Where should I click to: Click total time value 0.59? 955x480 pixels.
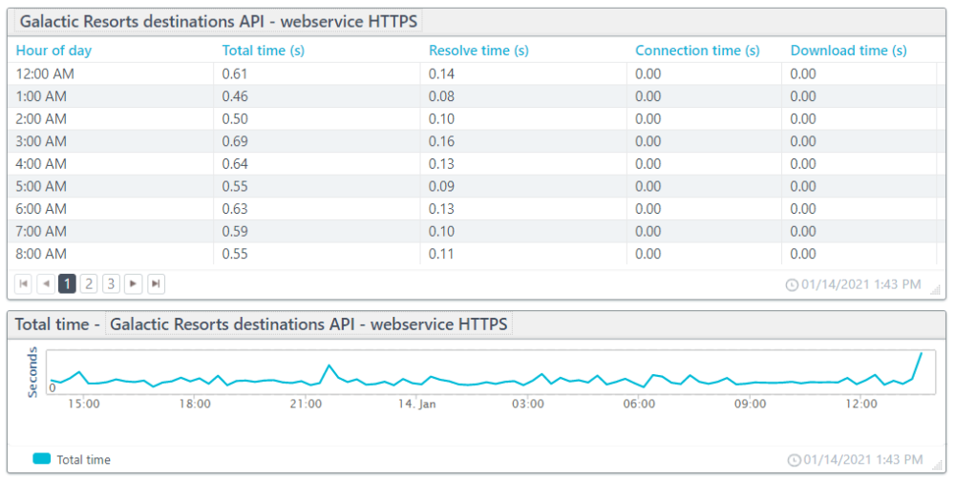point(235,231)
